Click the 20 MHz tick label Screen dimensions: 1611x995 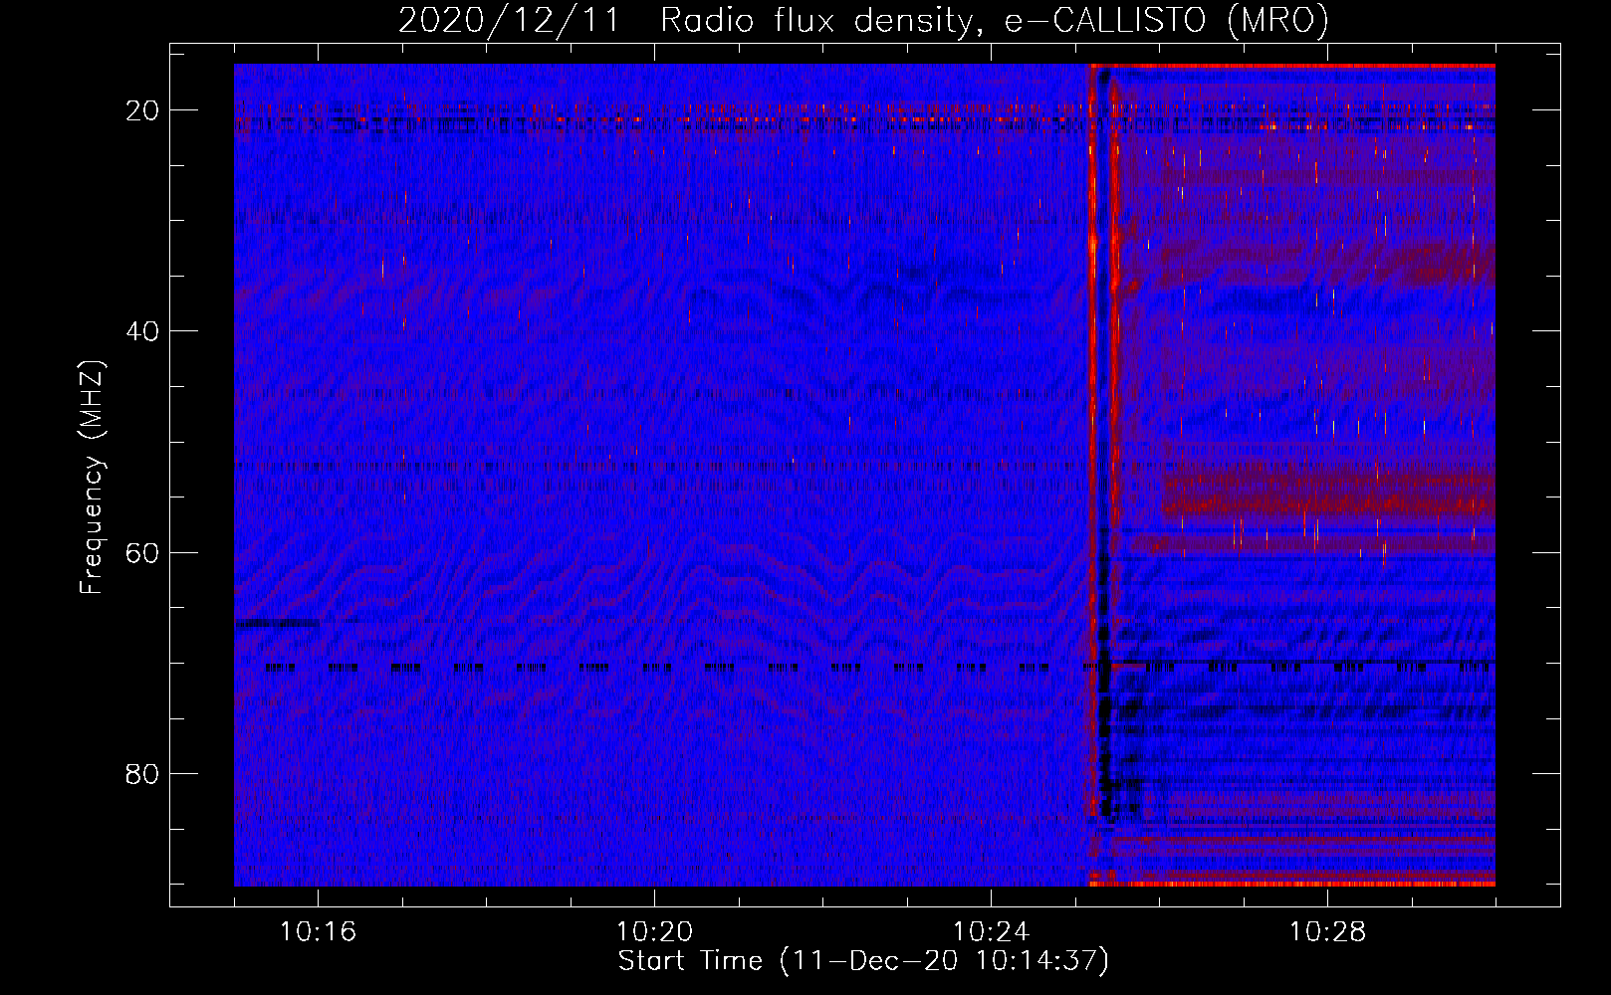click(142, 110)
